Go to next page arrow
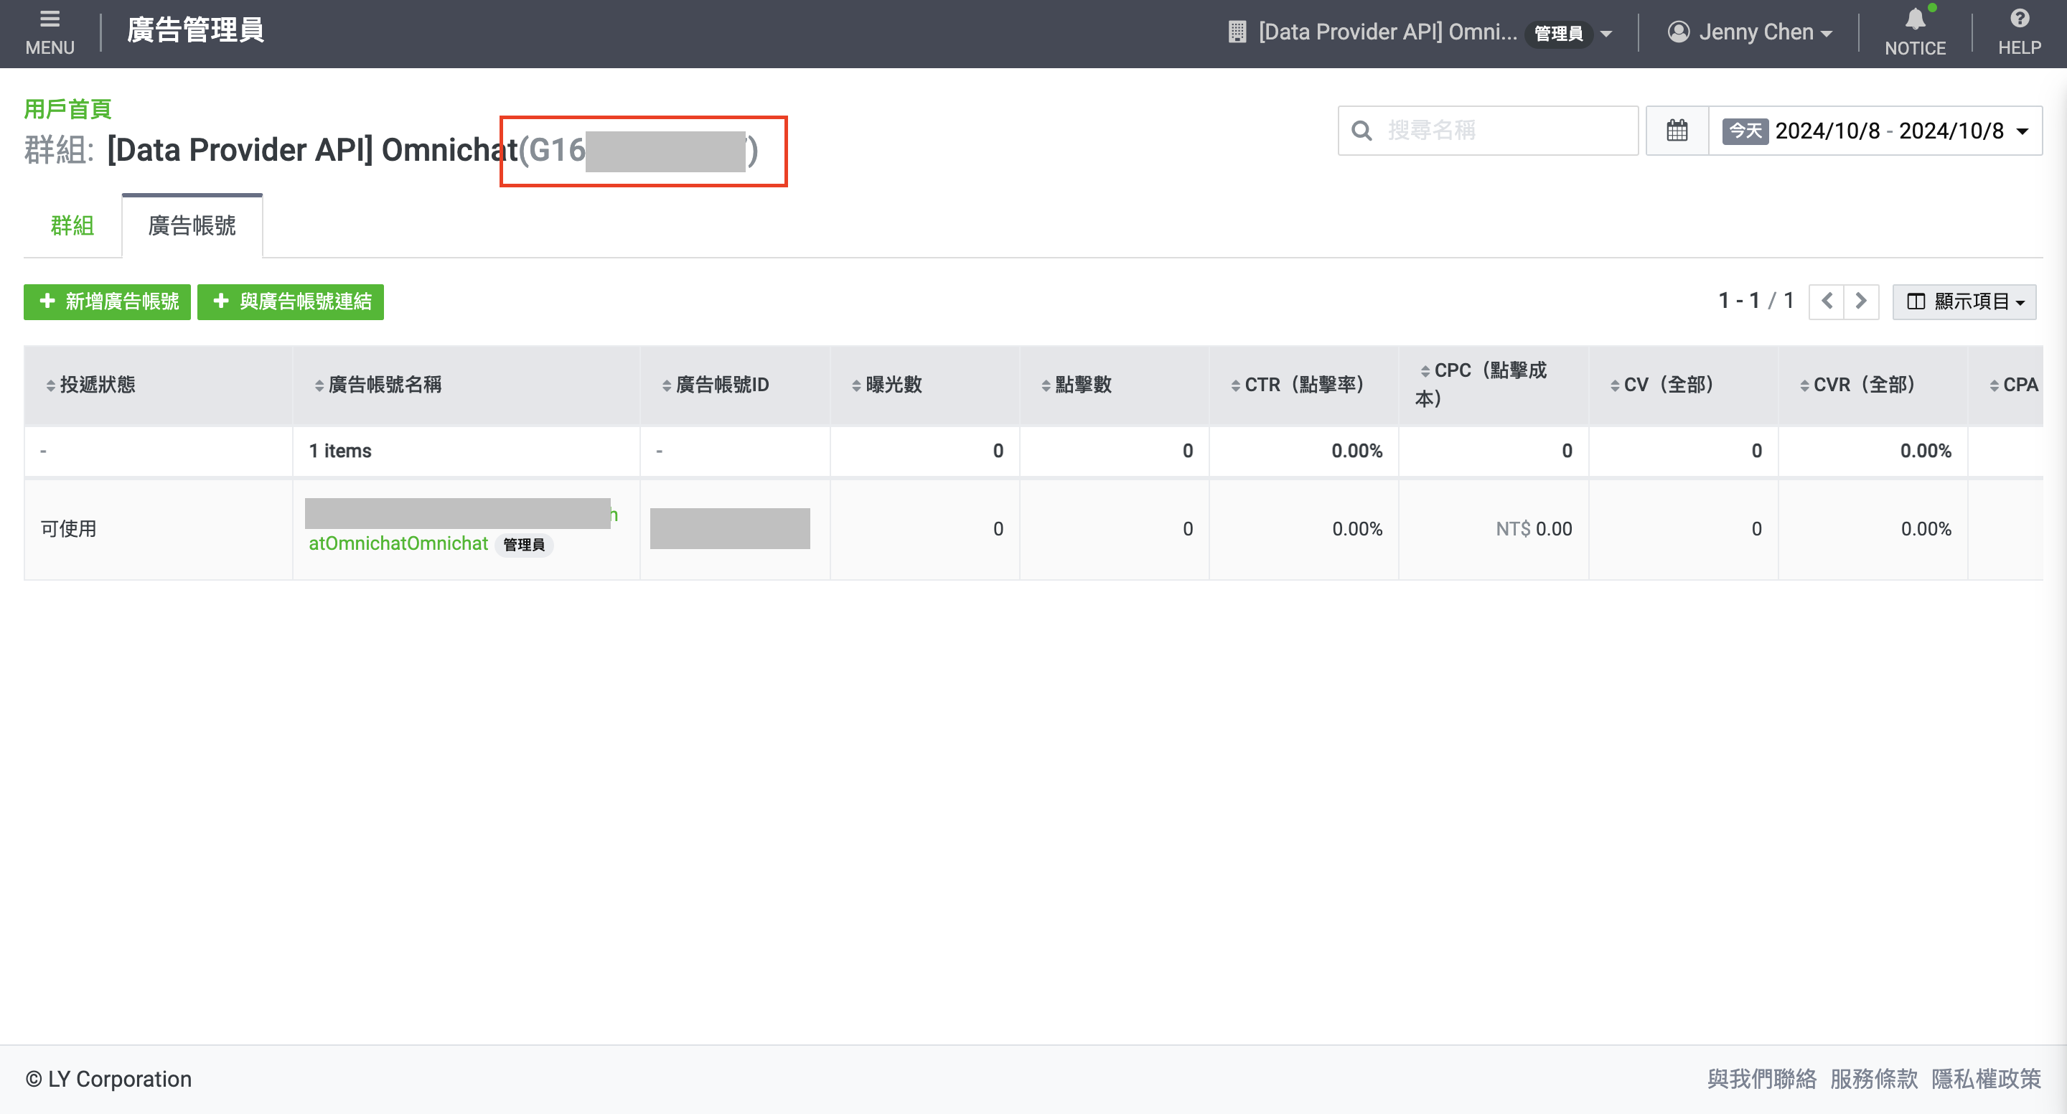This screenshot has width=2067, height=1114. 1861,301
